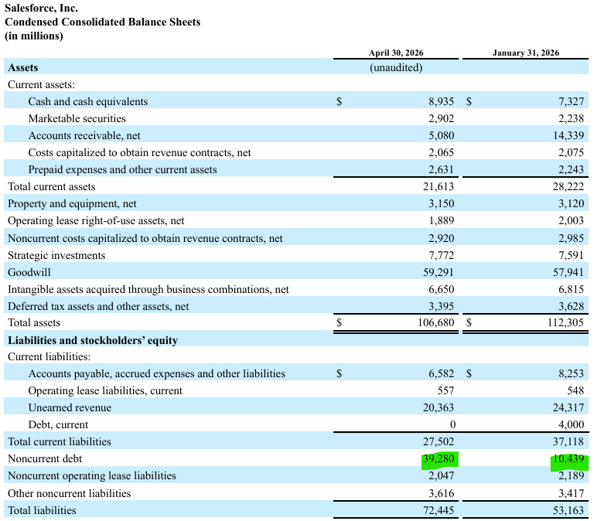Select total assets value 112,305
Image resolution: width=594 pixels, height=521 pixels.
pos(565,322)
